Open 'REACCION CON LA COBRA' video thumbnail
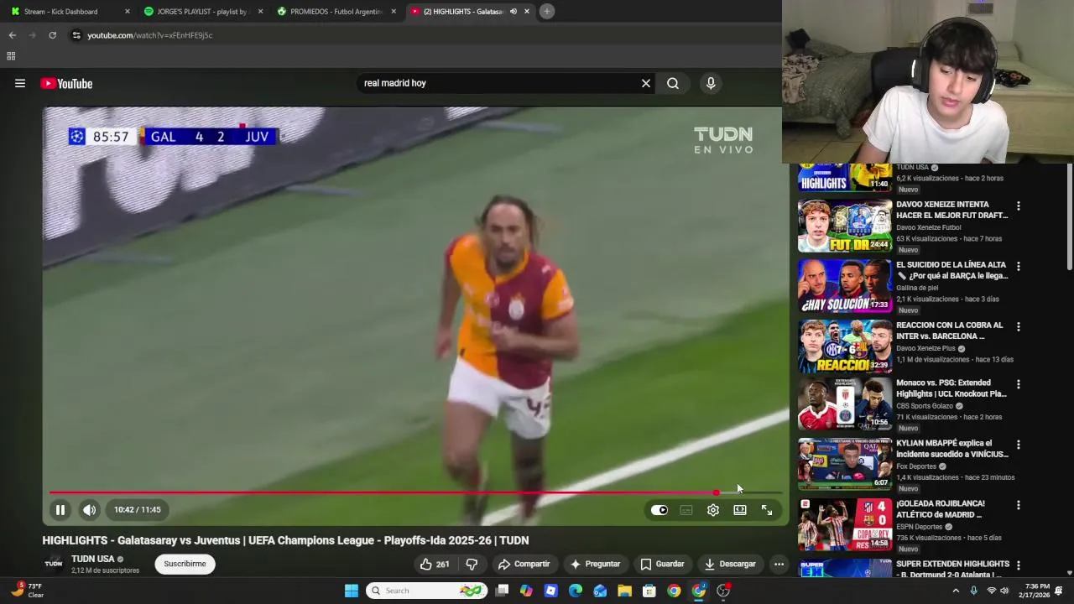The height and width of the screenshot is (604, 1074). click(845, 346)
